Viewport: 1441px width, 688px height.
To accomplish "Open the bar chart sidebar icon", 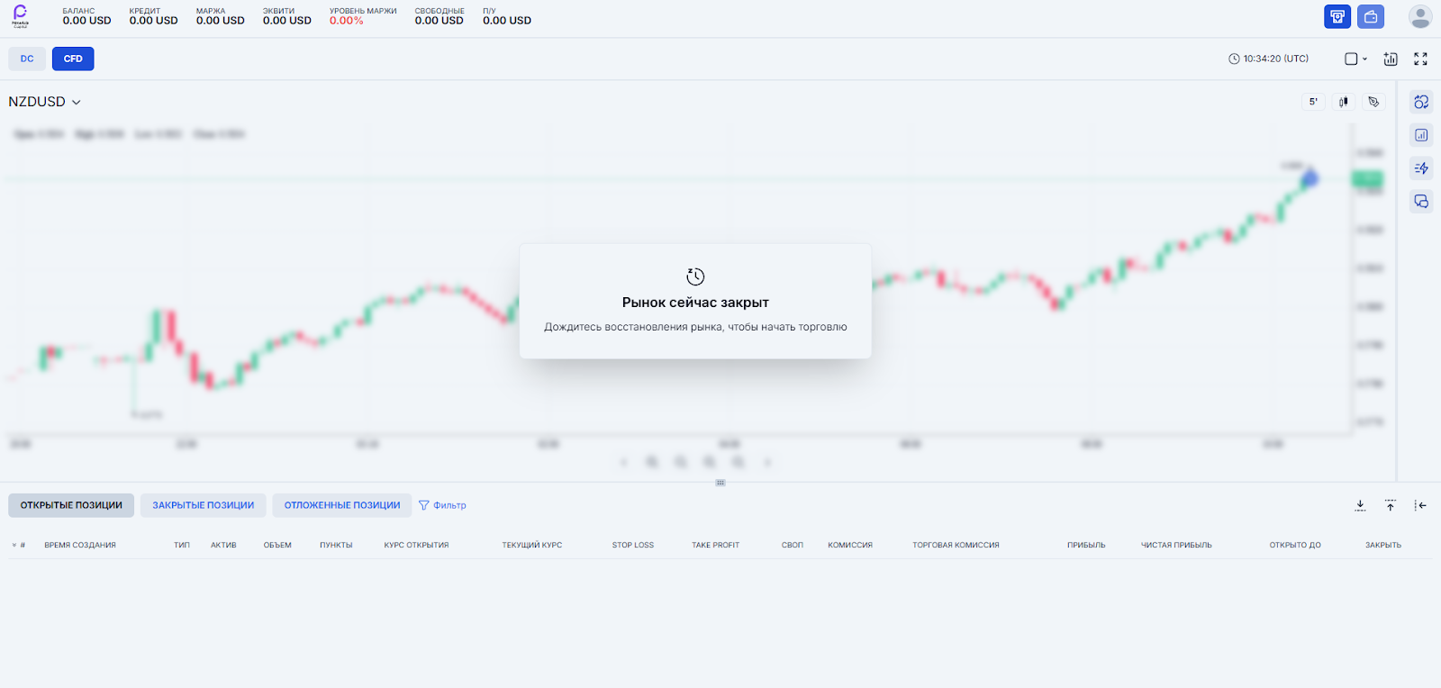I will click(1421, 135).
